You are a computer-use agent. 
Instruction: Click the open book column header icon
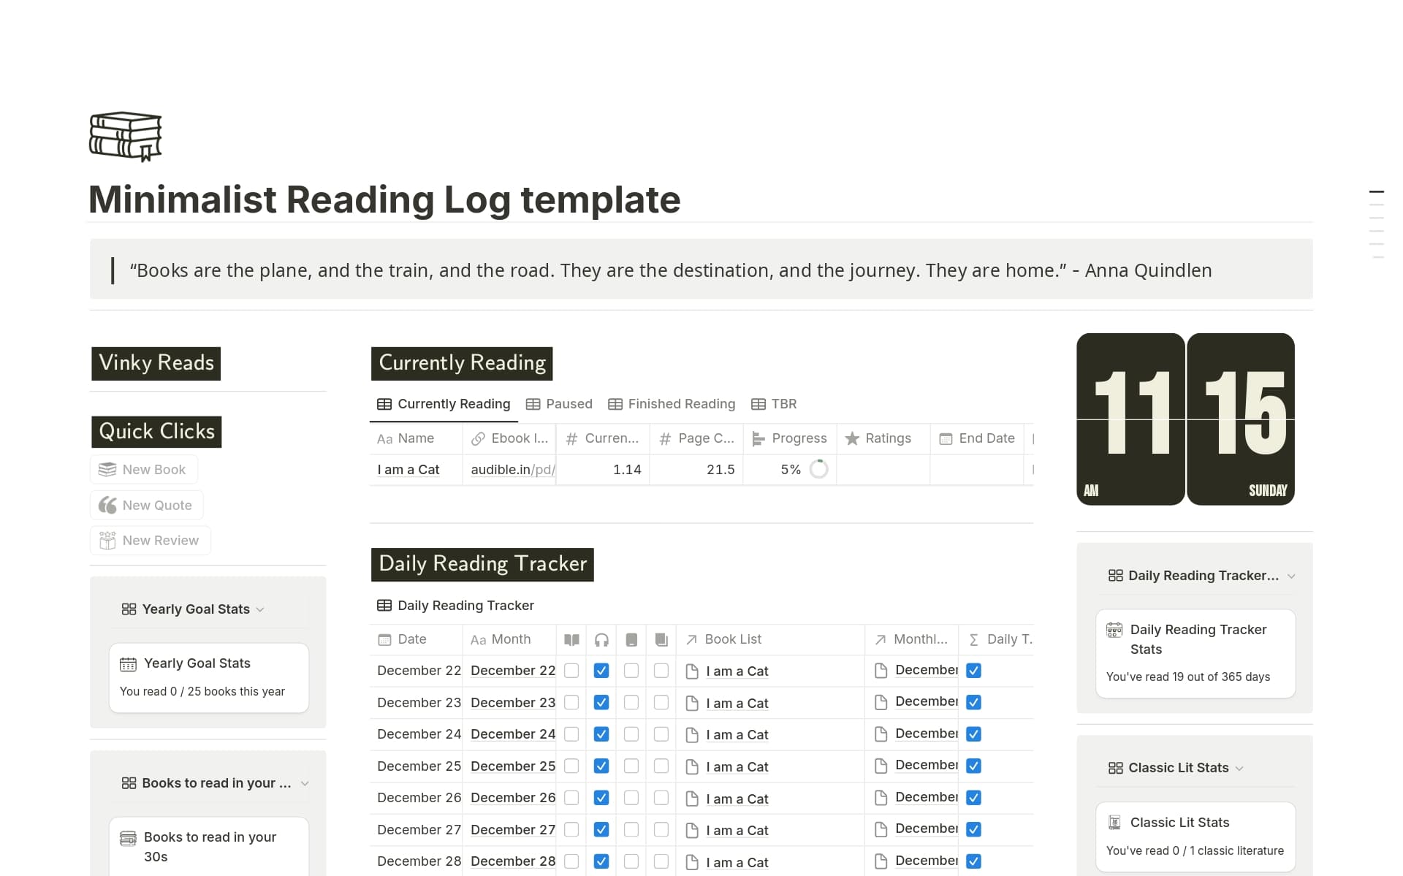tap(571, 640)
